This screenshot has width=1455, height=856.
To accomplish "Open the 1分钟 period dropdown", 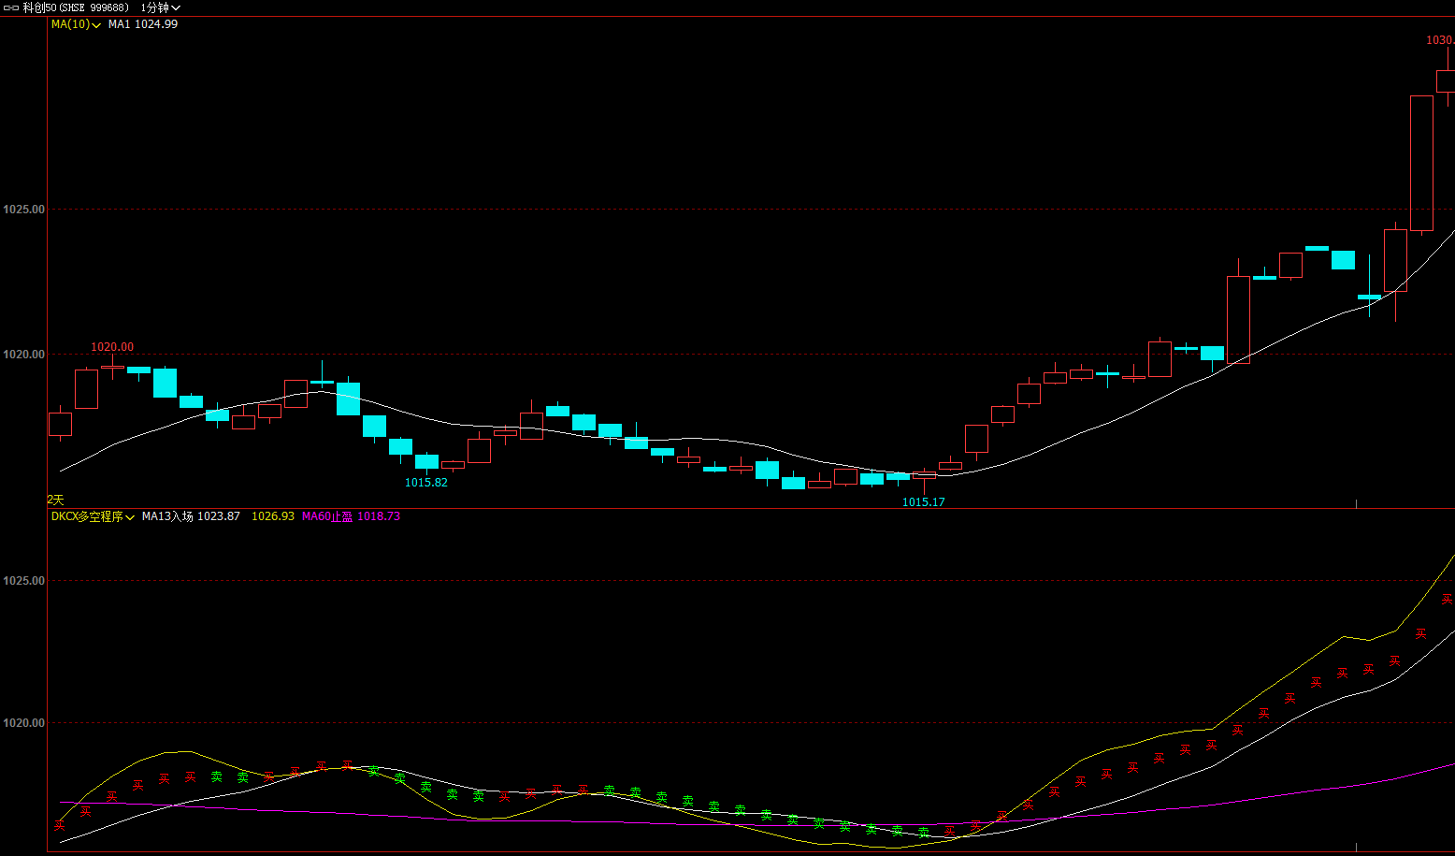I will pyautogui.click(x=161, y=7).
